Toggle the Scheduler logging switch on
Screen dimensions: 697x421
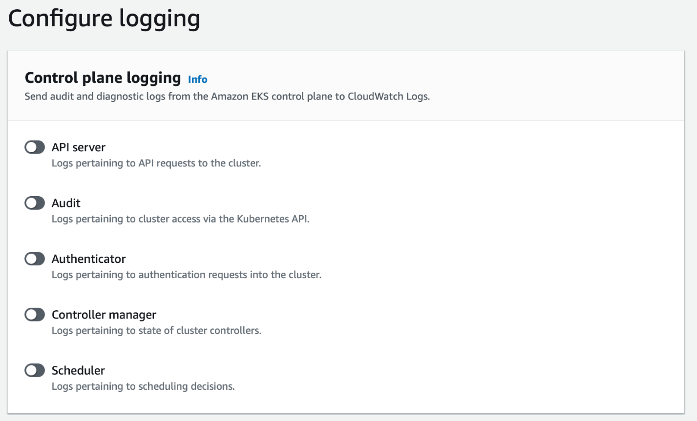(x=35, y=371)
